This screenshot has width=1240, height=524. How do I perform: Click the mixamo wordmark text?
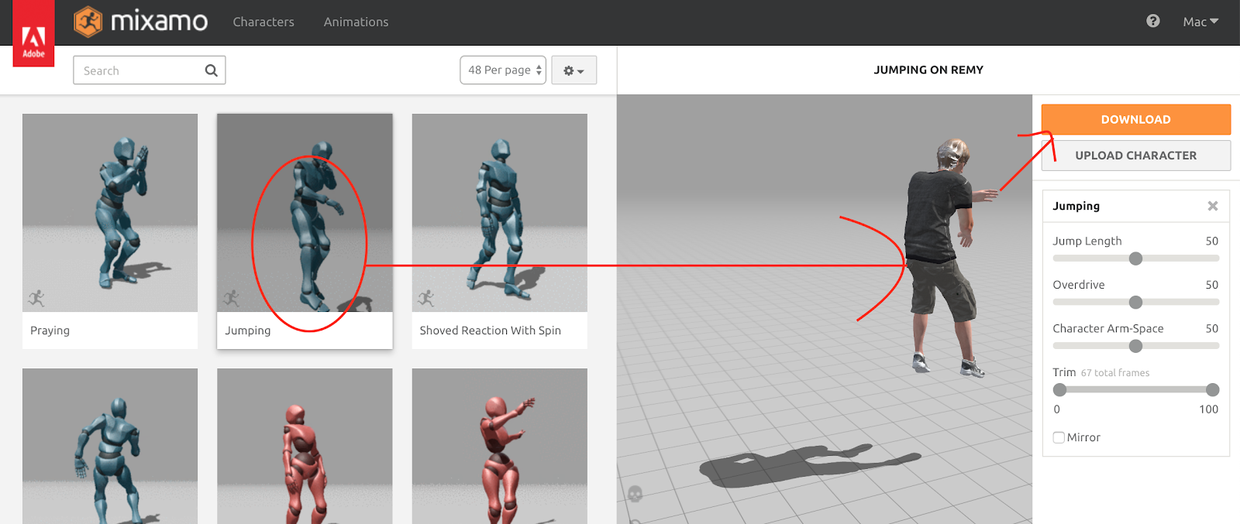click(x=159, y=22)
